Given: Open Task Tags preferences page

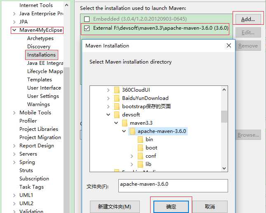Looking at the screenshot, I should (x=32, y=187).
